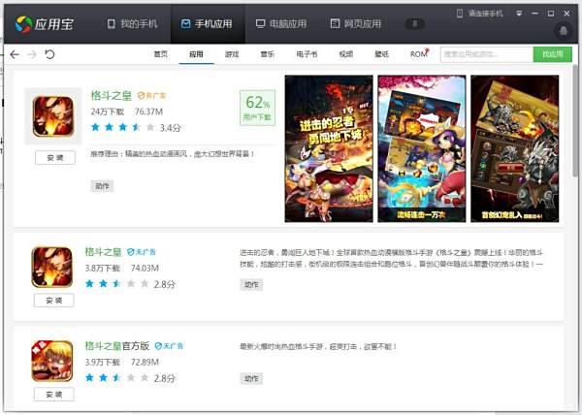Viewport: 582px width, 415px height.
Task: Click the QQ user avatar icon
Action: tap(564, 31)
